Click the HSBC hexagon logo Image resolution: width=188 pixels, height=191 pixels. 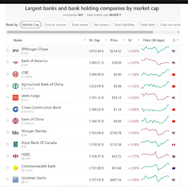point(15,156)
